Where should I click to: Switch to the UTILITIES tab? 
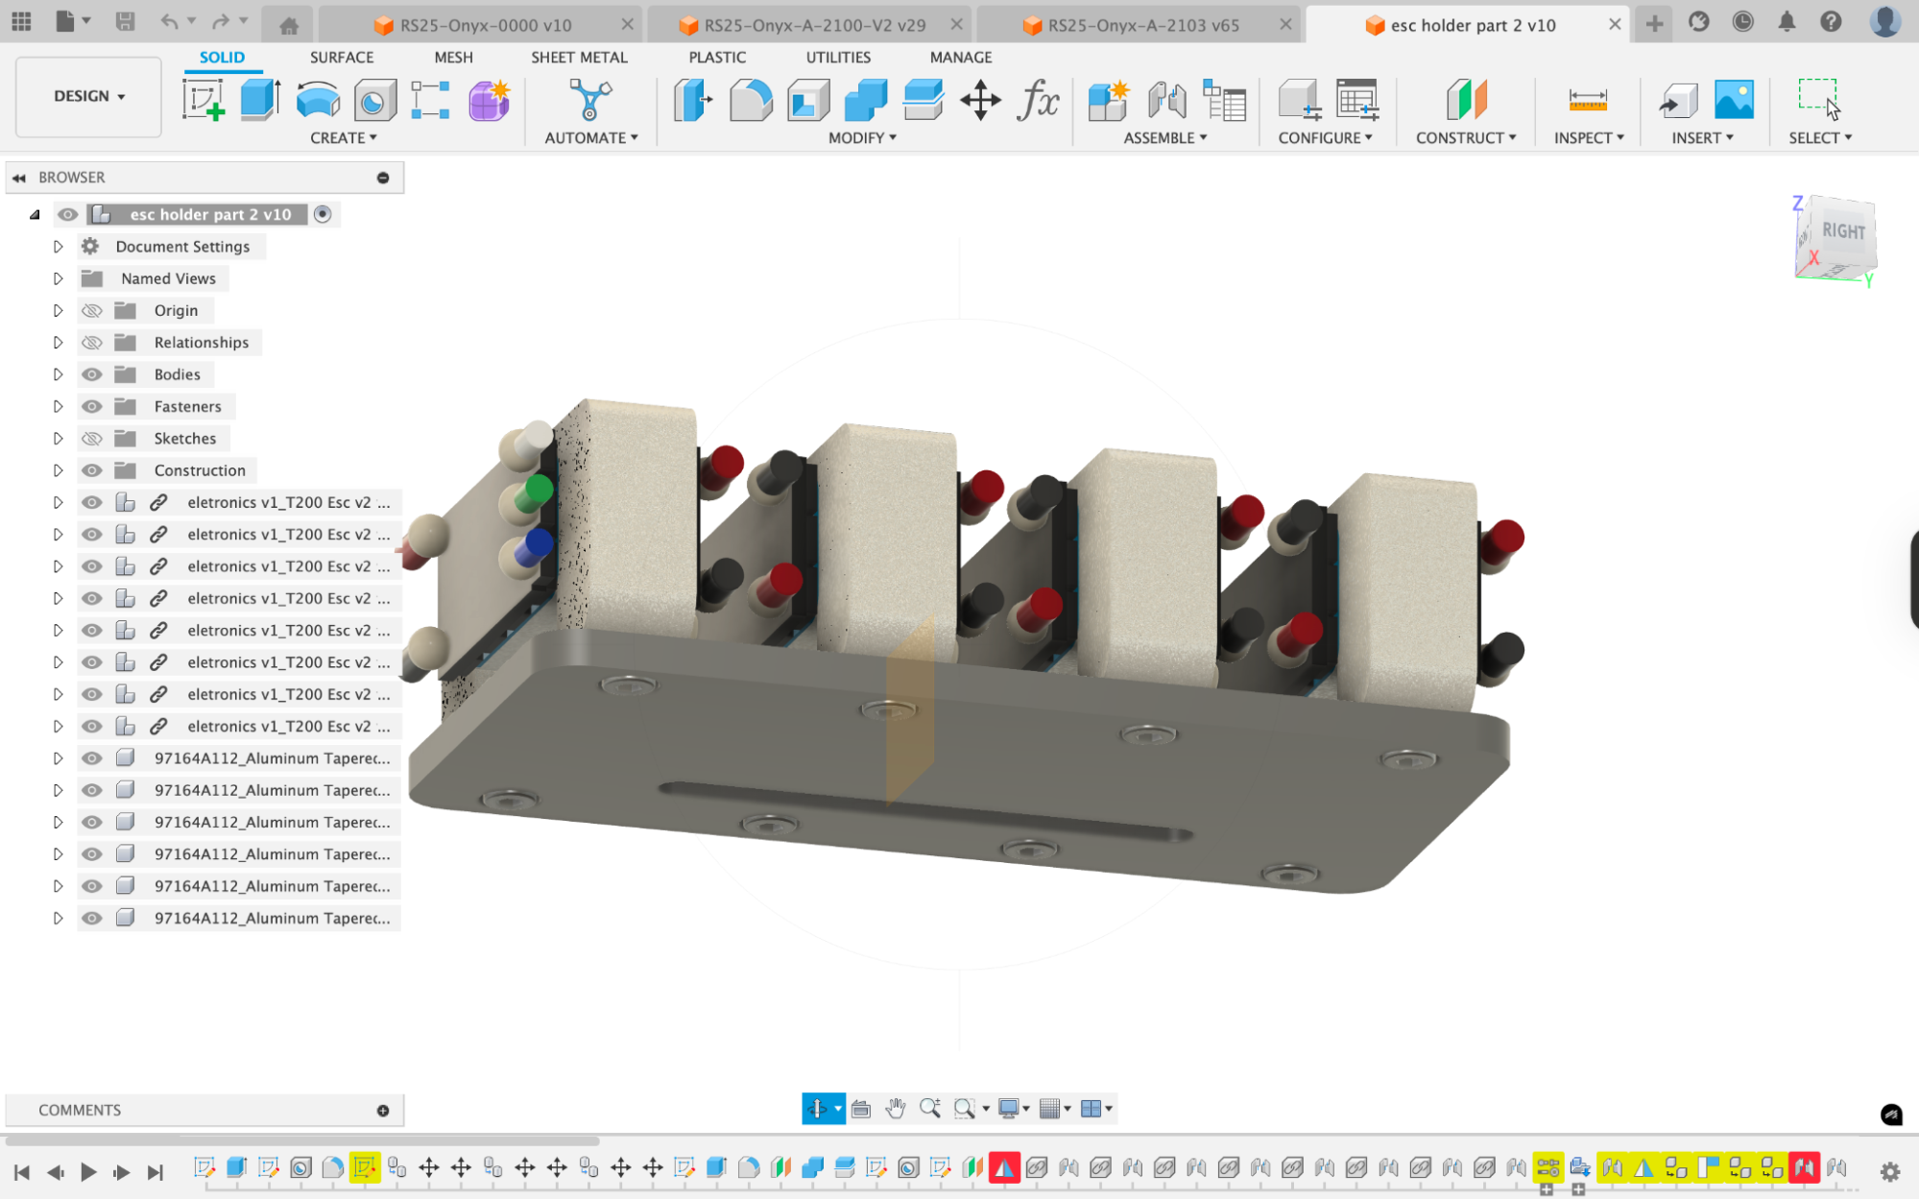click(838, 58)
